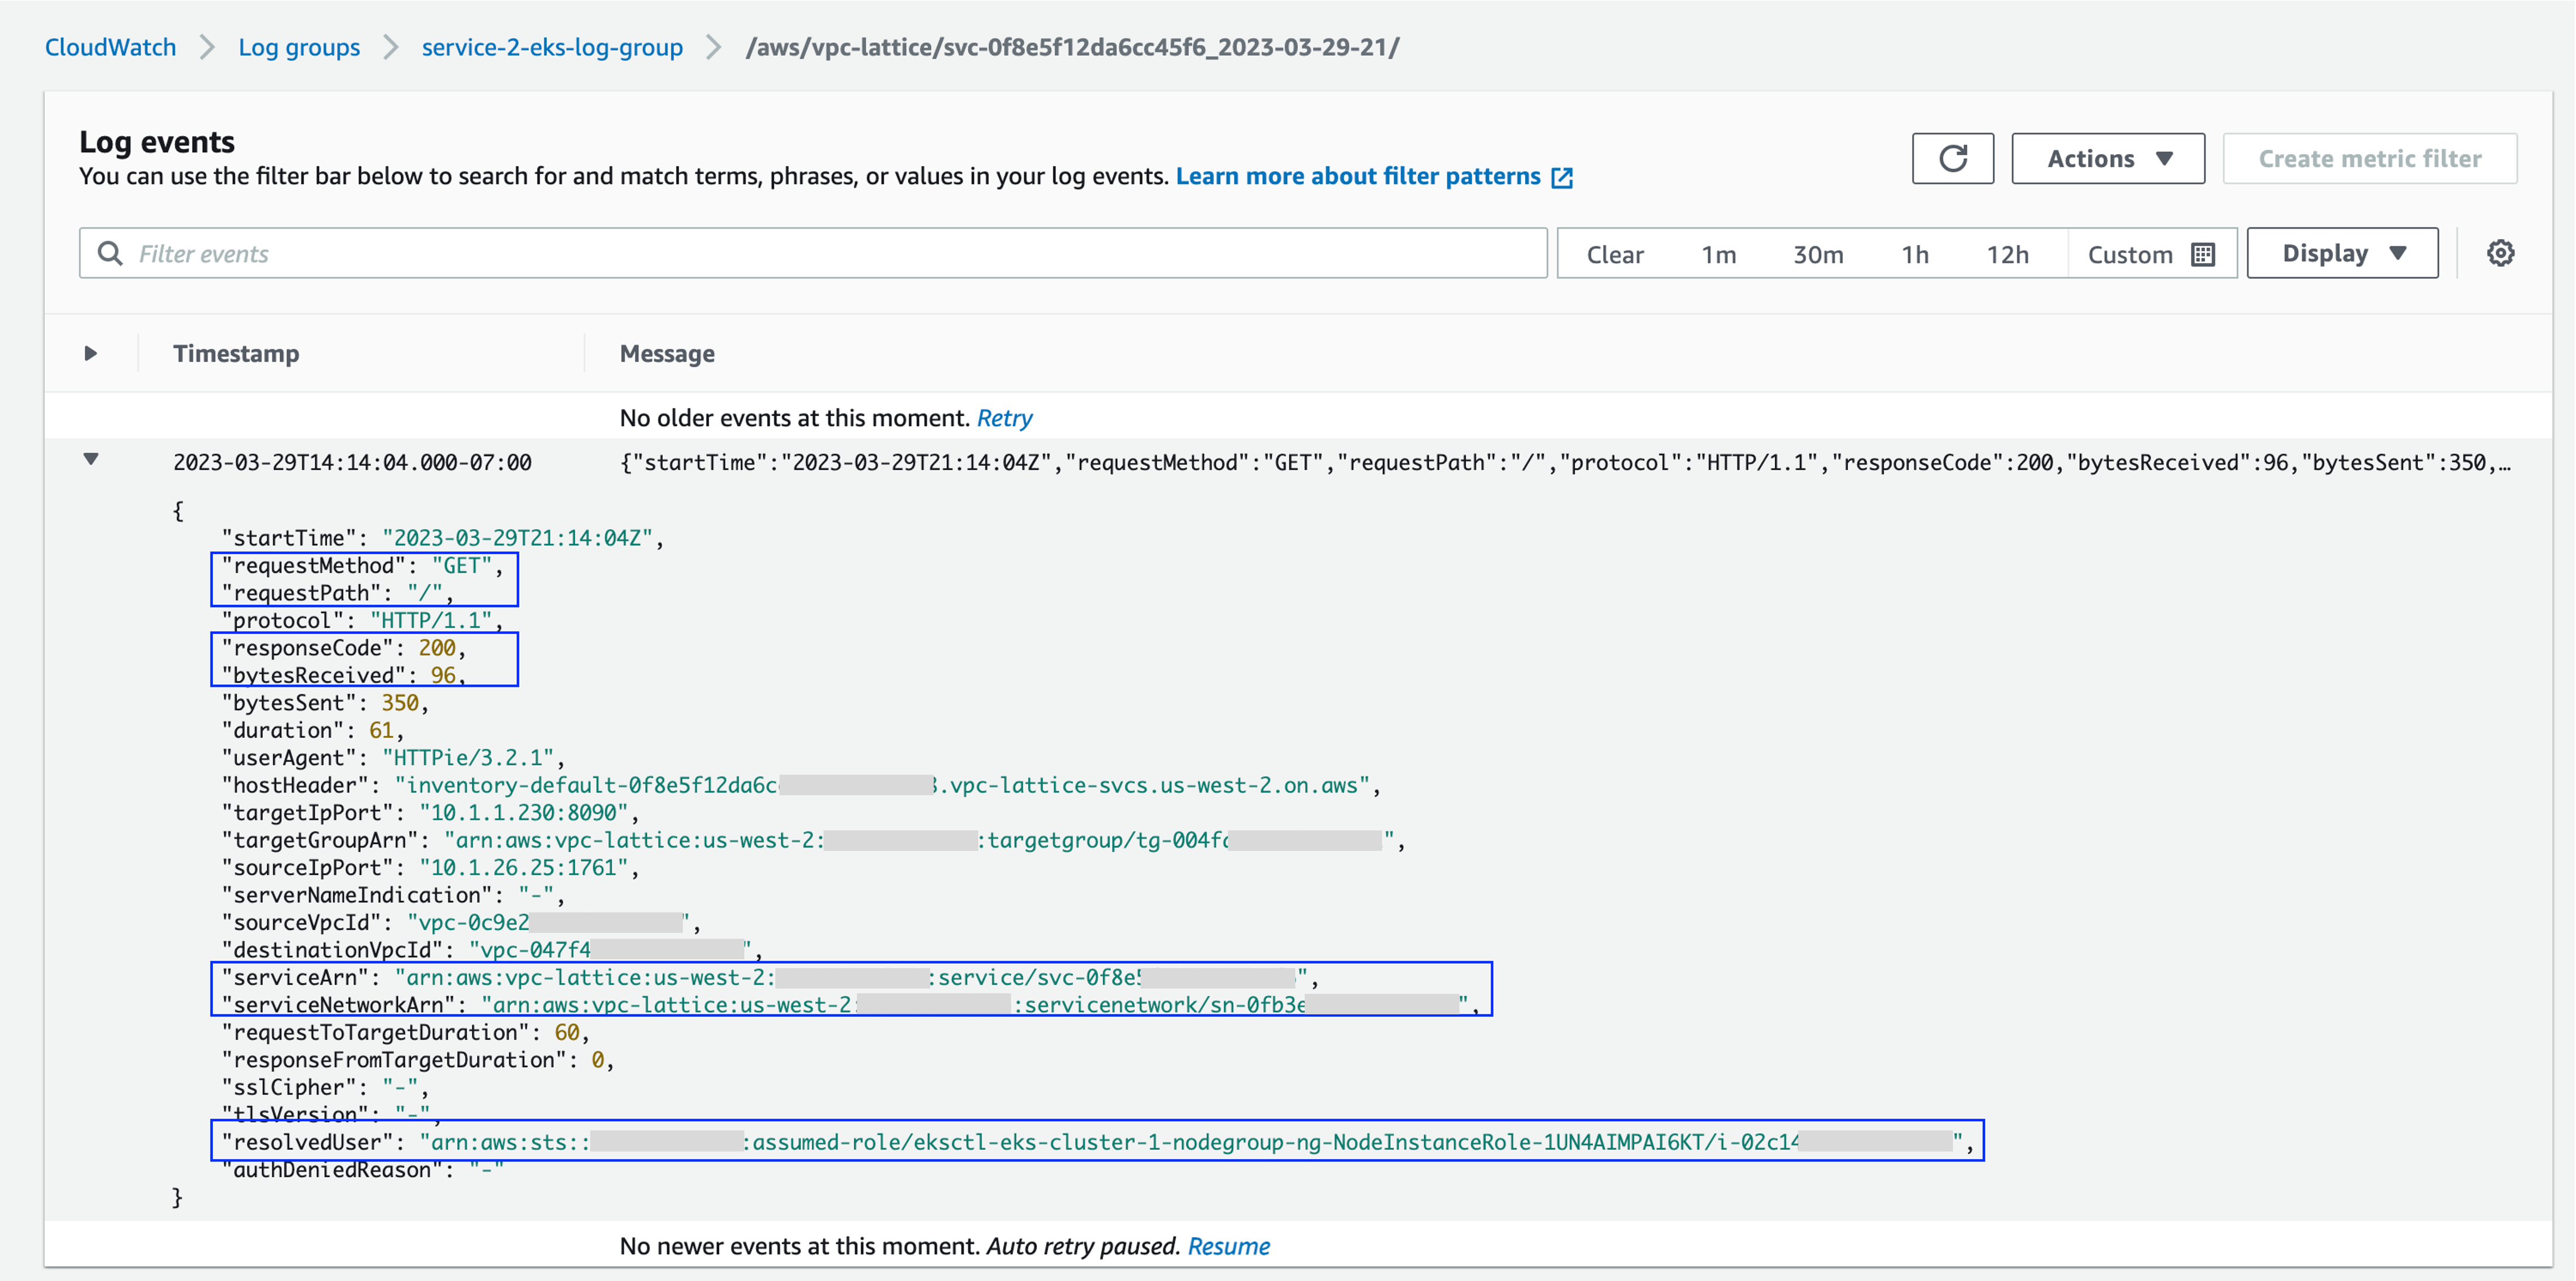Image resolution: width=2576 pixels, height=1281 pixels.
Task: Collapse the expanded 14:14:04 log event
Action: click(91, 459)
